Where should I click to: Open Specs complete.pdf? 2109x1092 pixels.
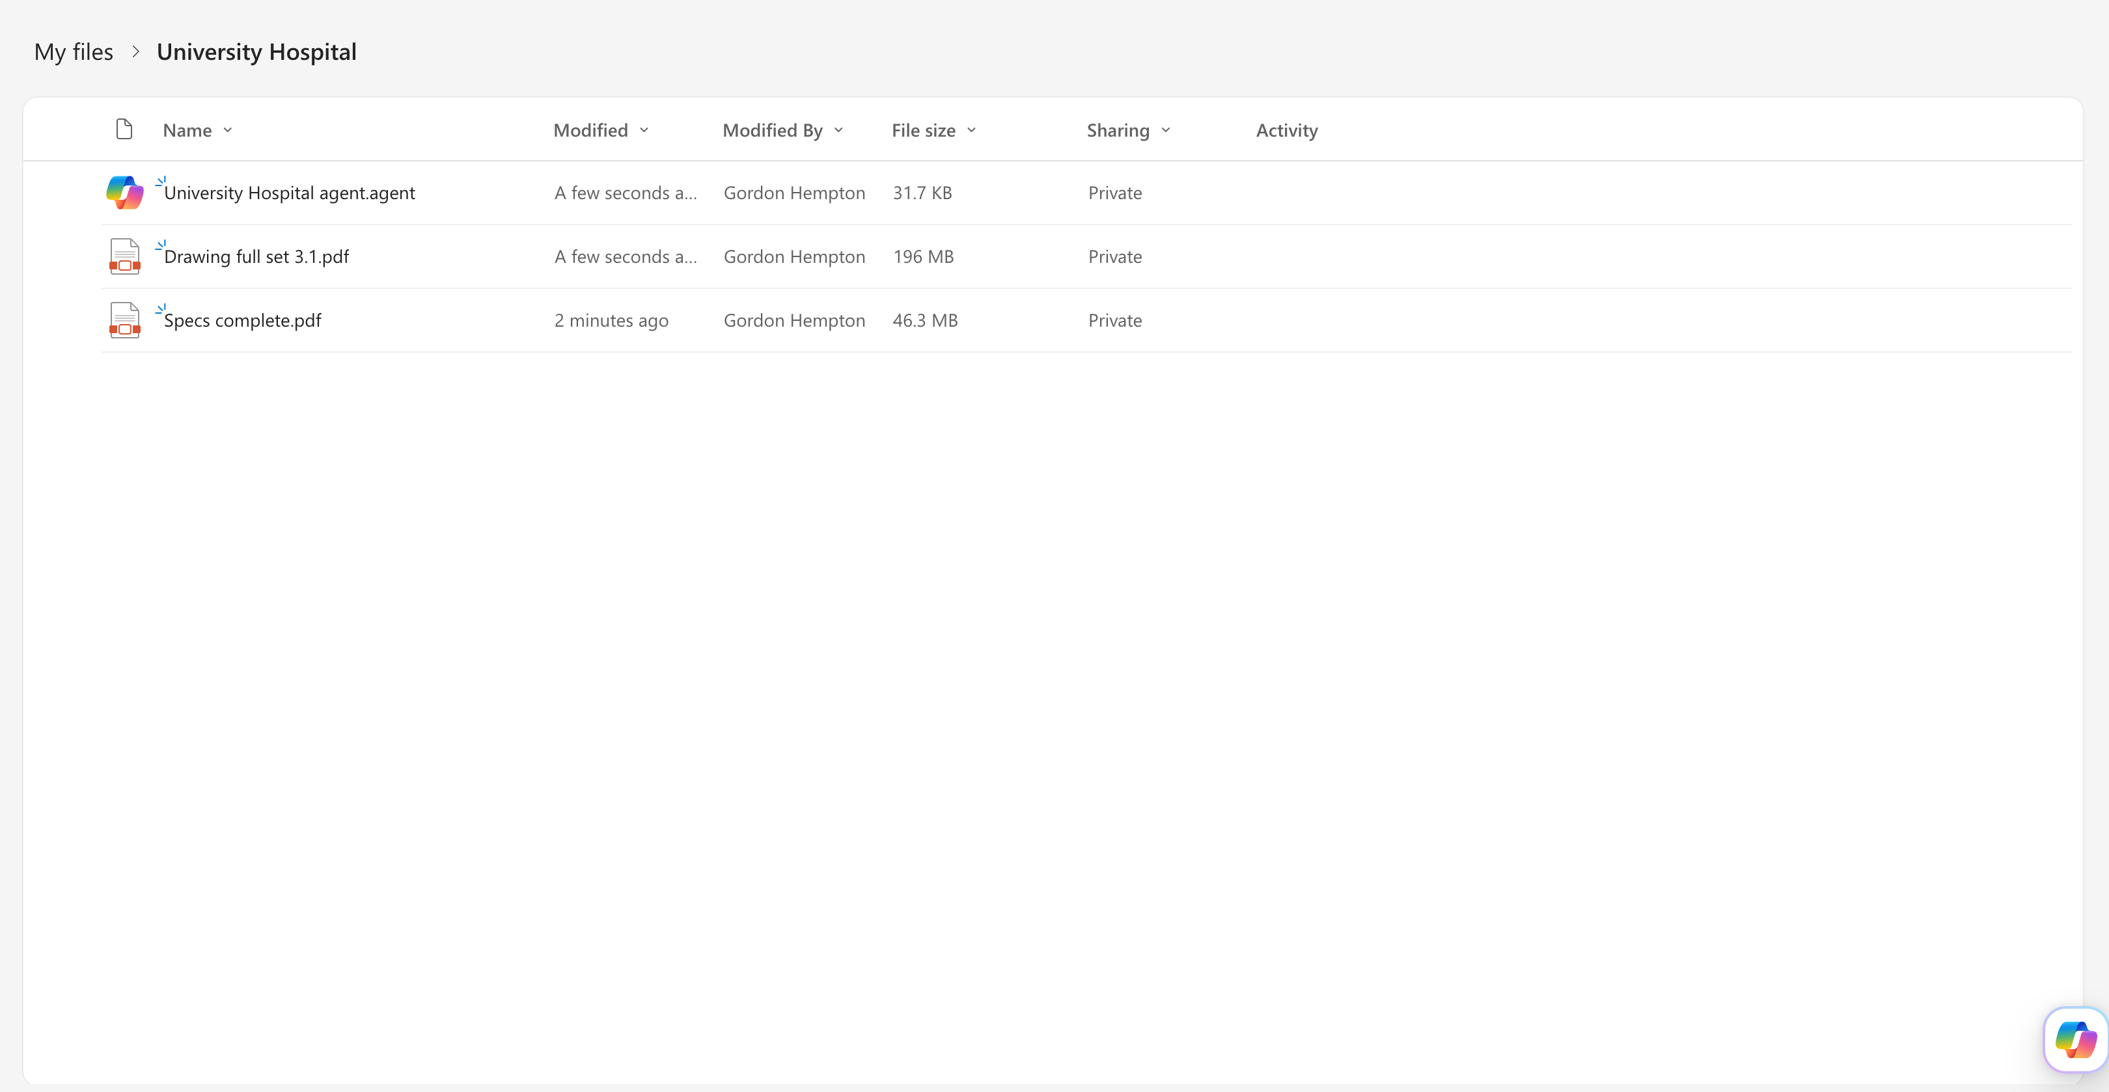pyautogui.click(x=242, y=320)
